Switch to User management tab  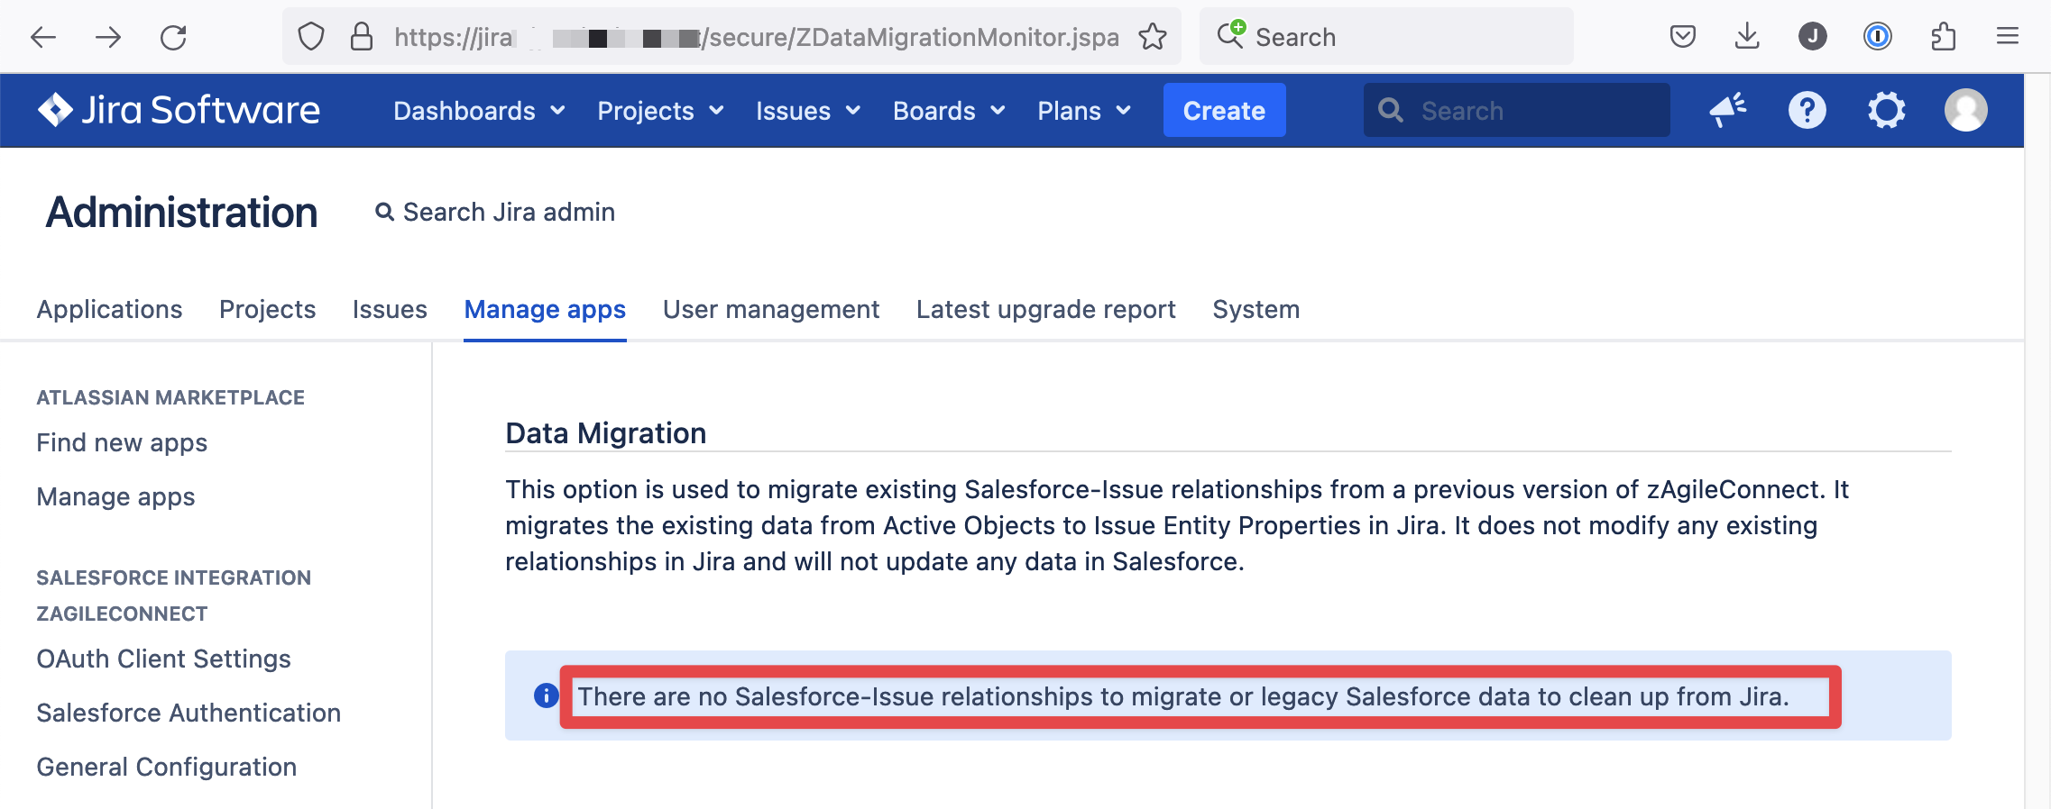tap(770, 309)
